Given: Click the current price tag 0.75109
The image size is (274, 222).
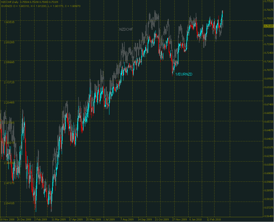Looking at the screenshot, I should (268, 26).
